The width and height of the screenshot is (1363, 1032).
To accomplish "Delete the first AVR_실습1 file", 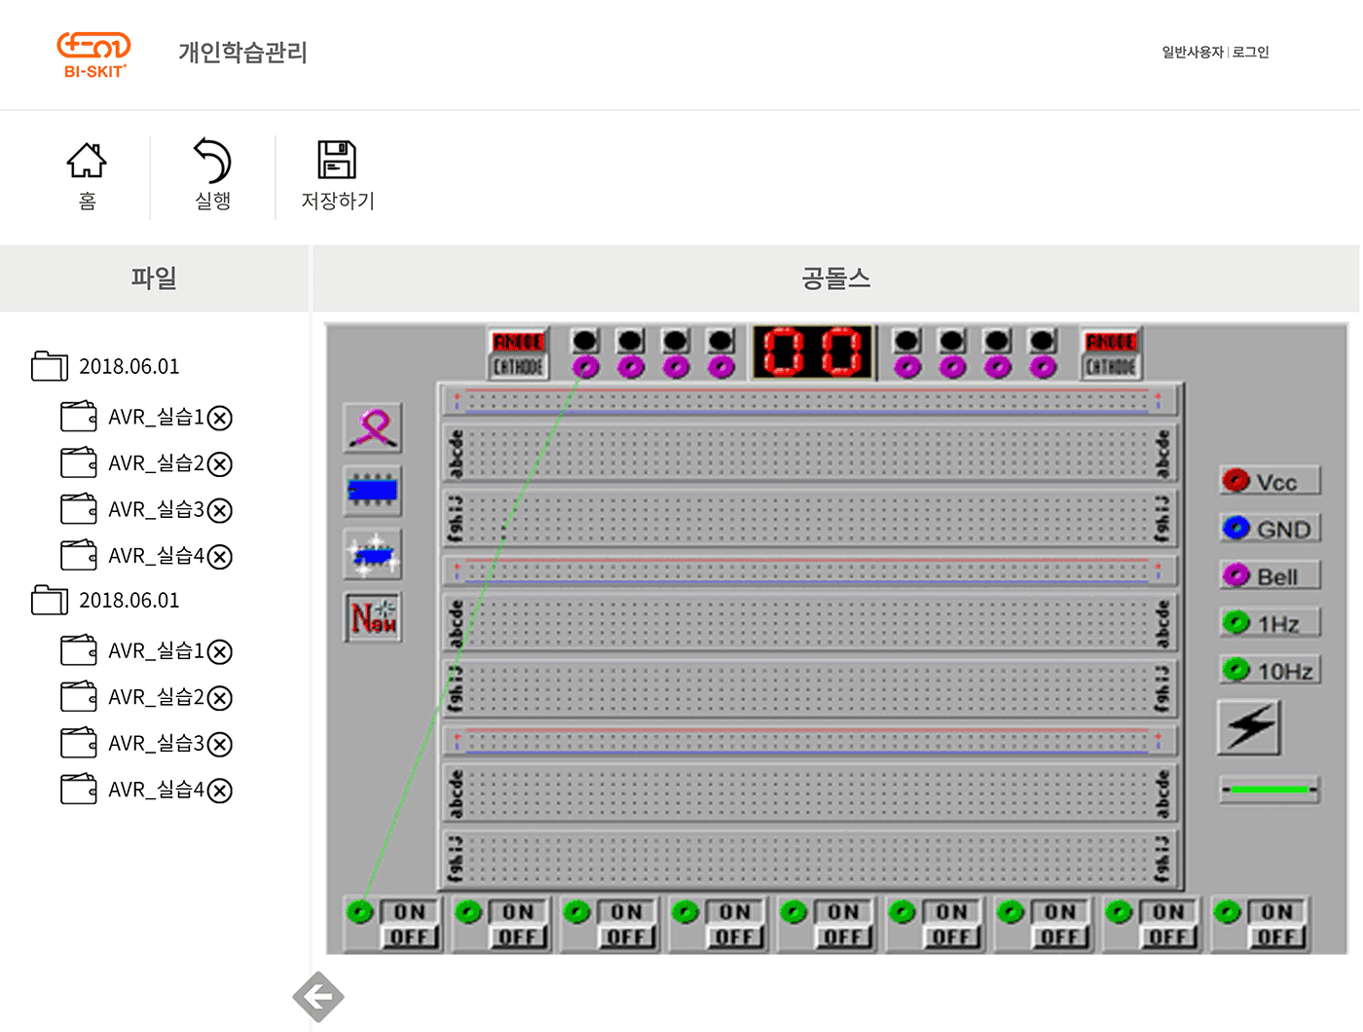I will [x=221, y=418].
